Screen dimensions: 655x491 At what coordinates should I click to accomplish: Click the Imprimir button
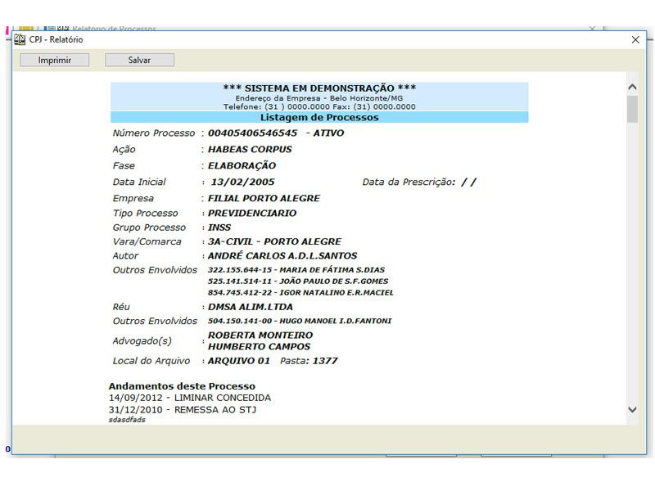click(55, 60)
